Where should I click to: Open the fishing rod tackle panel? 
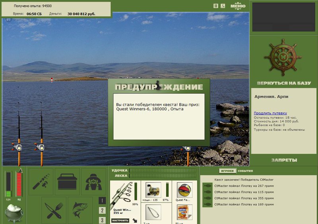click(41, 182)
